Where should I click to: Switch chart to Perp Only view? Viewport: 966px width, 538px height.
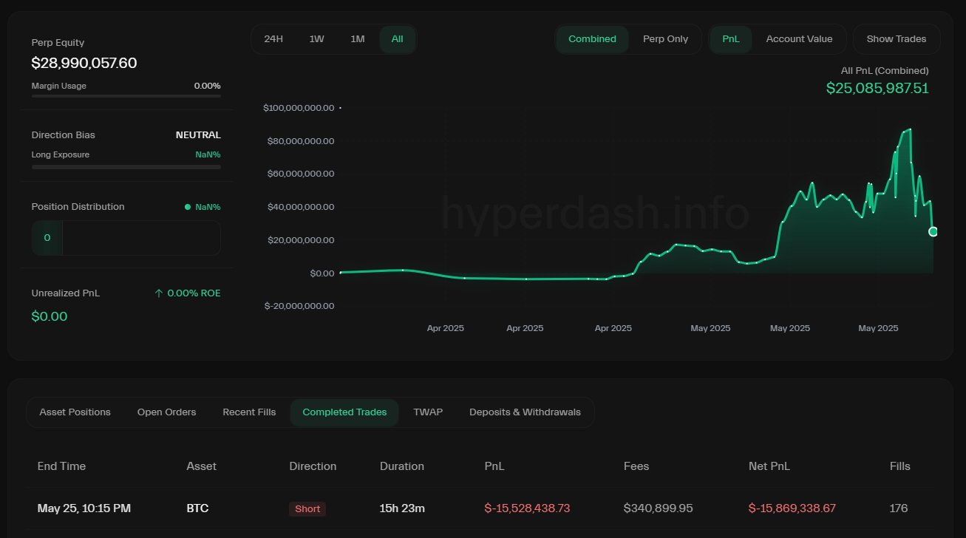[665, 39]
